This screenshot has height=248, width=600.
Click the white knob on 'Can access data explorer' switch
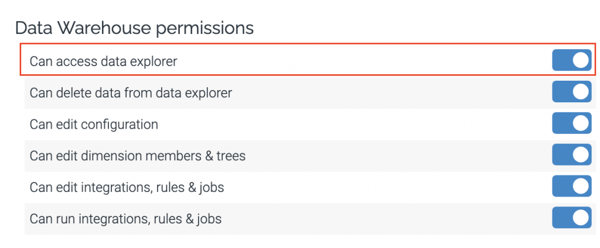pos(580,60)
